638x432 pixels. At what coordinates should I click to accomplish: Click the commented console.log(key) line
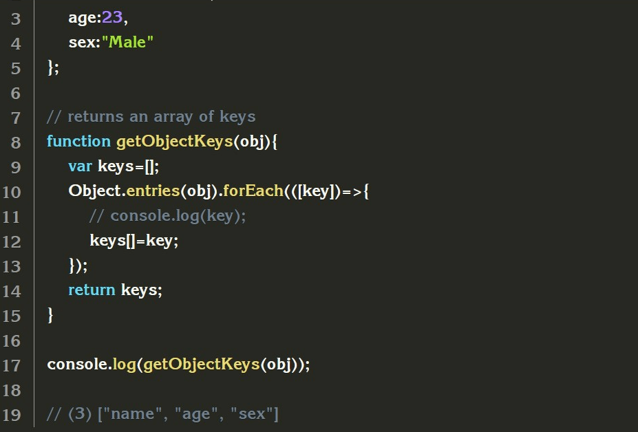click(x=168, y=216)
